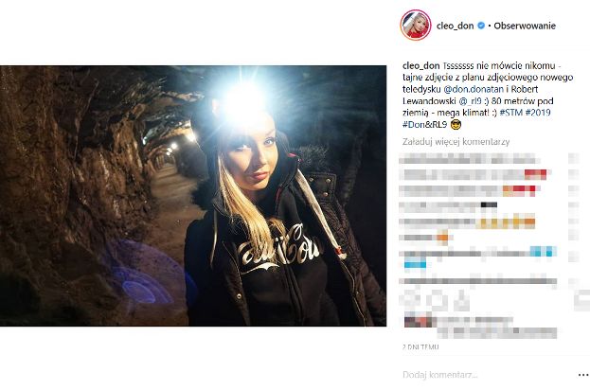Click the #Don&RL9 hashtag
This screenshot has height=390, width=590.
click(424, 125)
